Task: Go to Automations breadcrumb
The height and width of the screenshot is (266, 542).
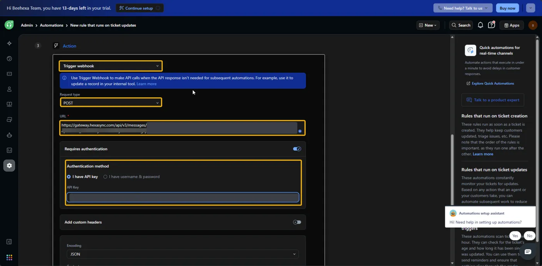Action: pos(51,25)
